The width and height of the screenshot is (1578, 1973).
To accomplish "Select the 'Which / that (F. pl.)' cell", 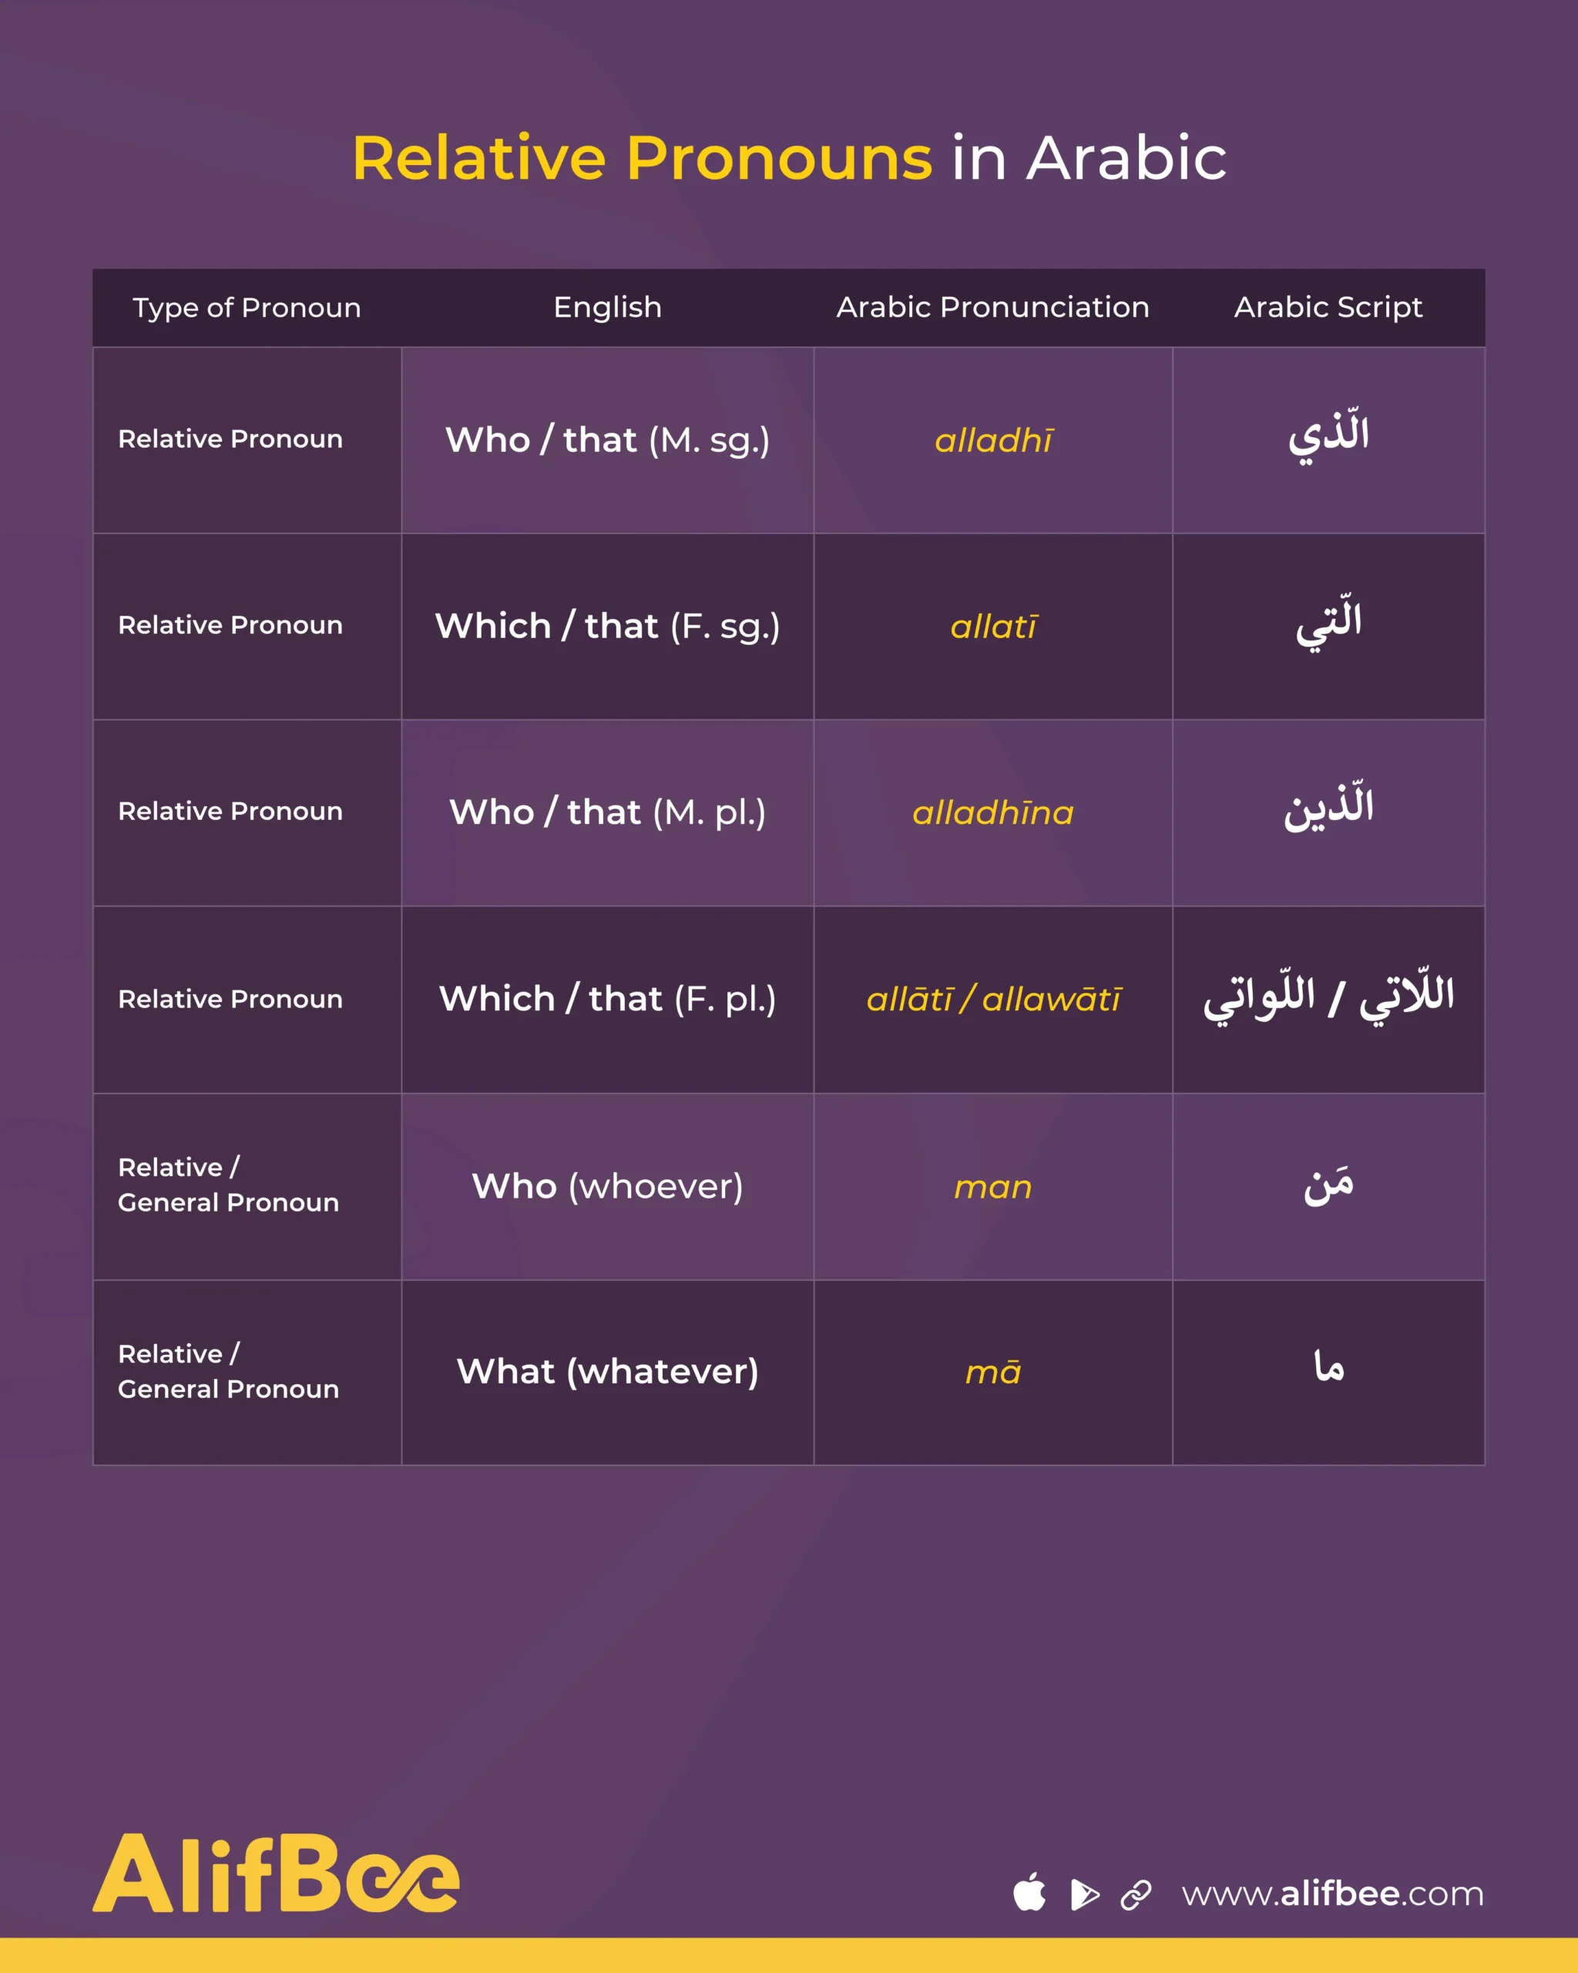I will pos(607,1000).
